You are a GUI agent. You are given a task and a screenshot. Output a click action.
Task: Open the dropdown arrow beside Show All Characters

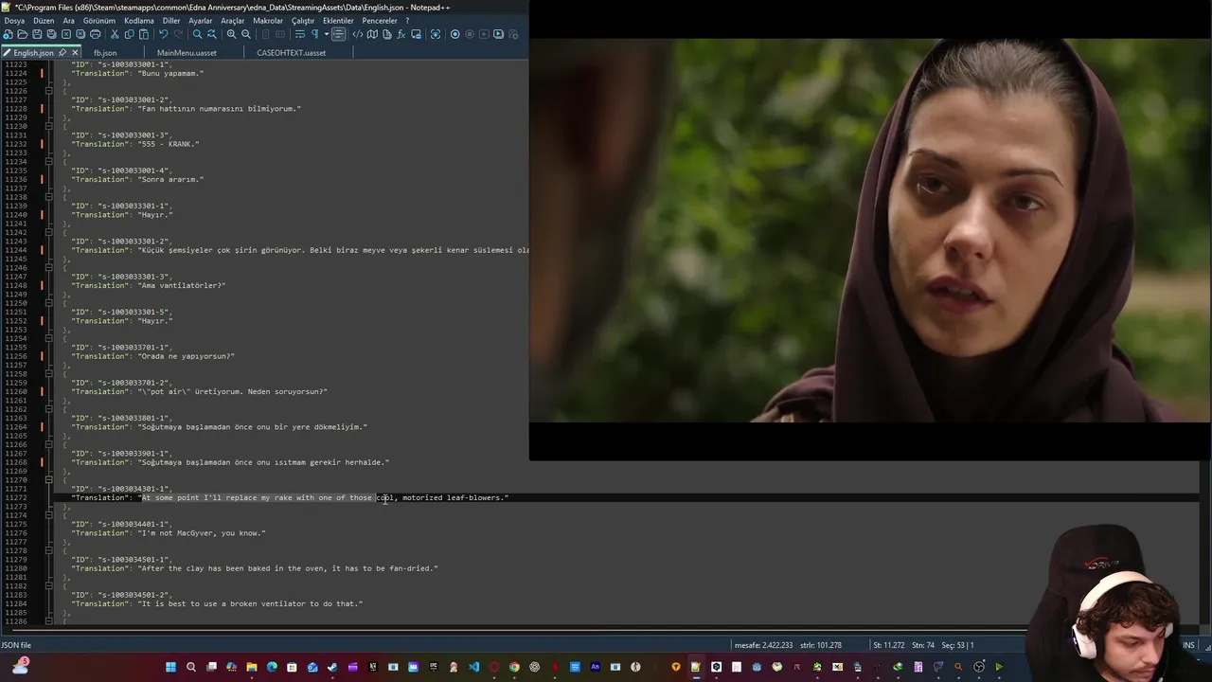[327, 34]
